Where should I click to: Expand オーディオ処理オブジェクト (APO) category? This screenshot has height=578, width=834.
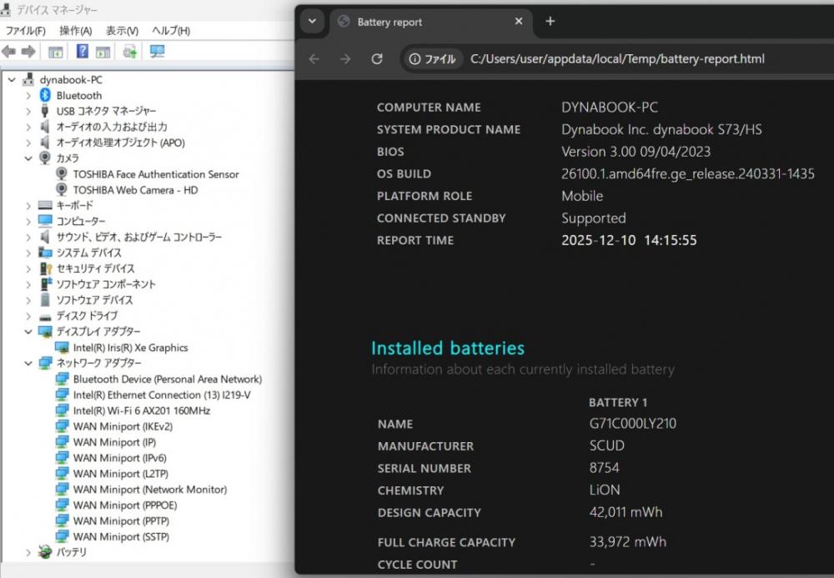(x=28, y=143)
